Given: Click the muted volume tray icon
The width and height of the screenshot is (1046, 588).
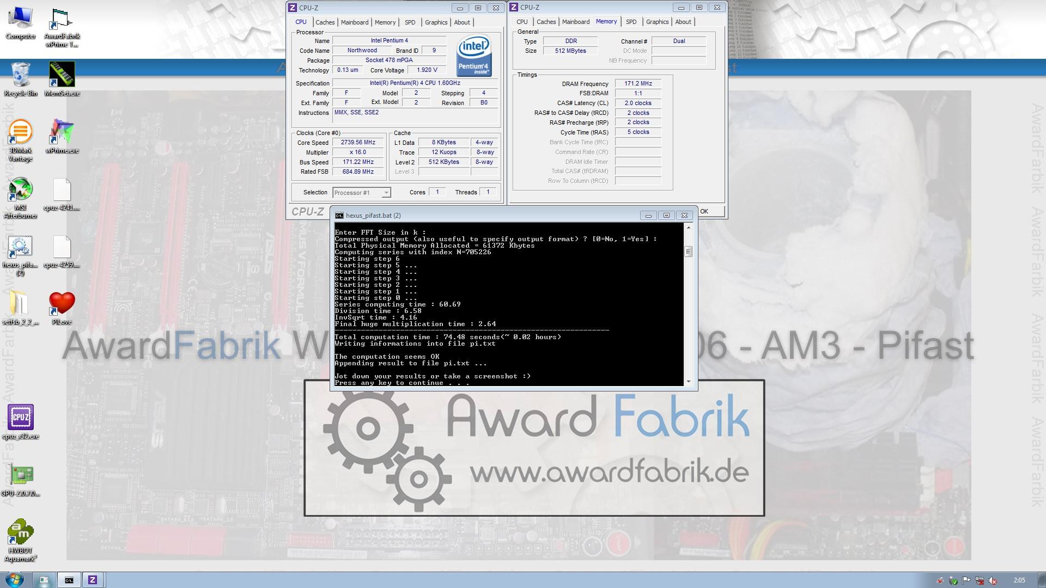Looking at the screenshot, I should pyautogui.click(x=993, y=580).
